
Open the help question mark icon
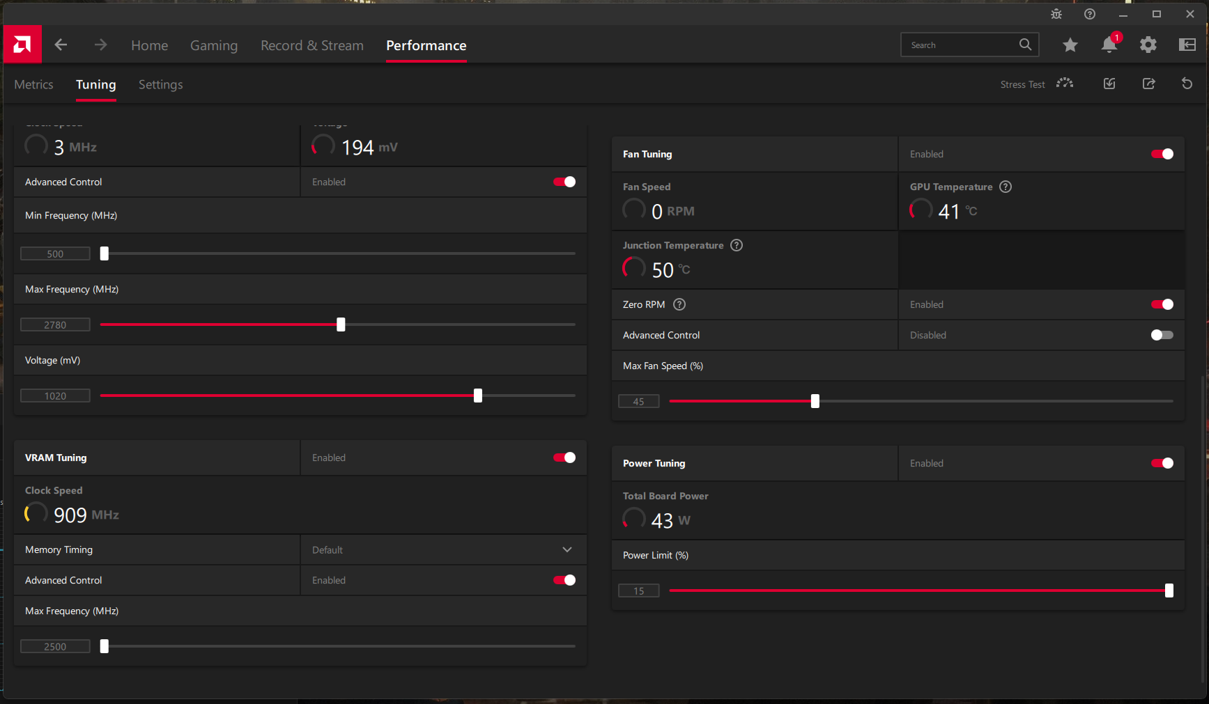pyautogui.click(x=1090, y=14)
